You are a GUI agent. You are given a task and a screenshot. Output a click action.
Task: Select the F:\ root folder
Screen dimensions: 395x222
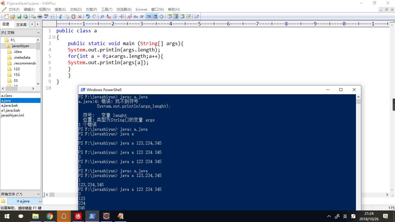tap(10, 40)
